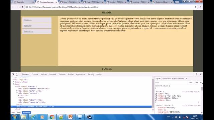Switch to the Sources panel
This screenshot has width=214, height=120.
(44, 74)
